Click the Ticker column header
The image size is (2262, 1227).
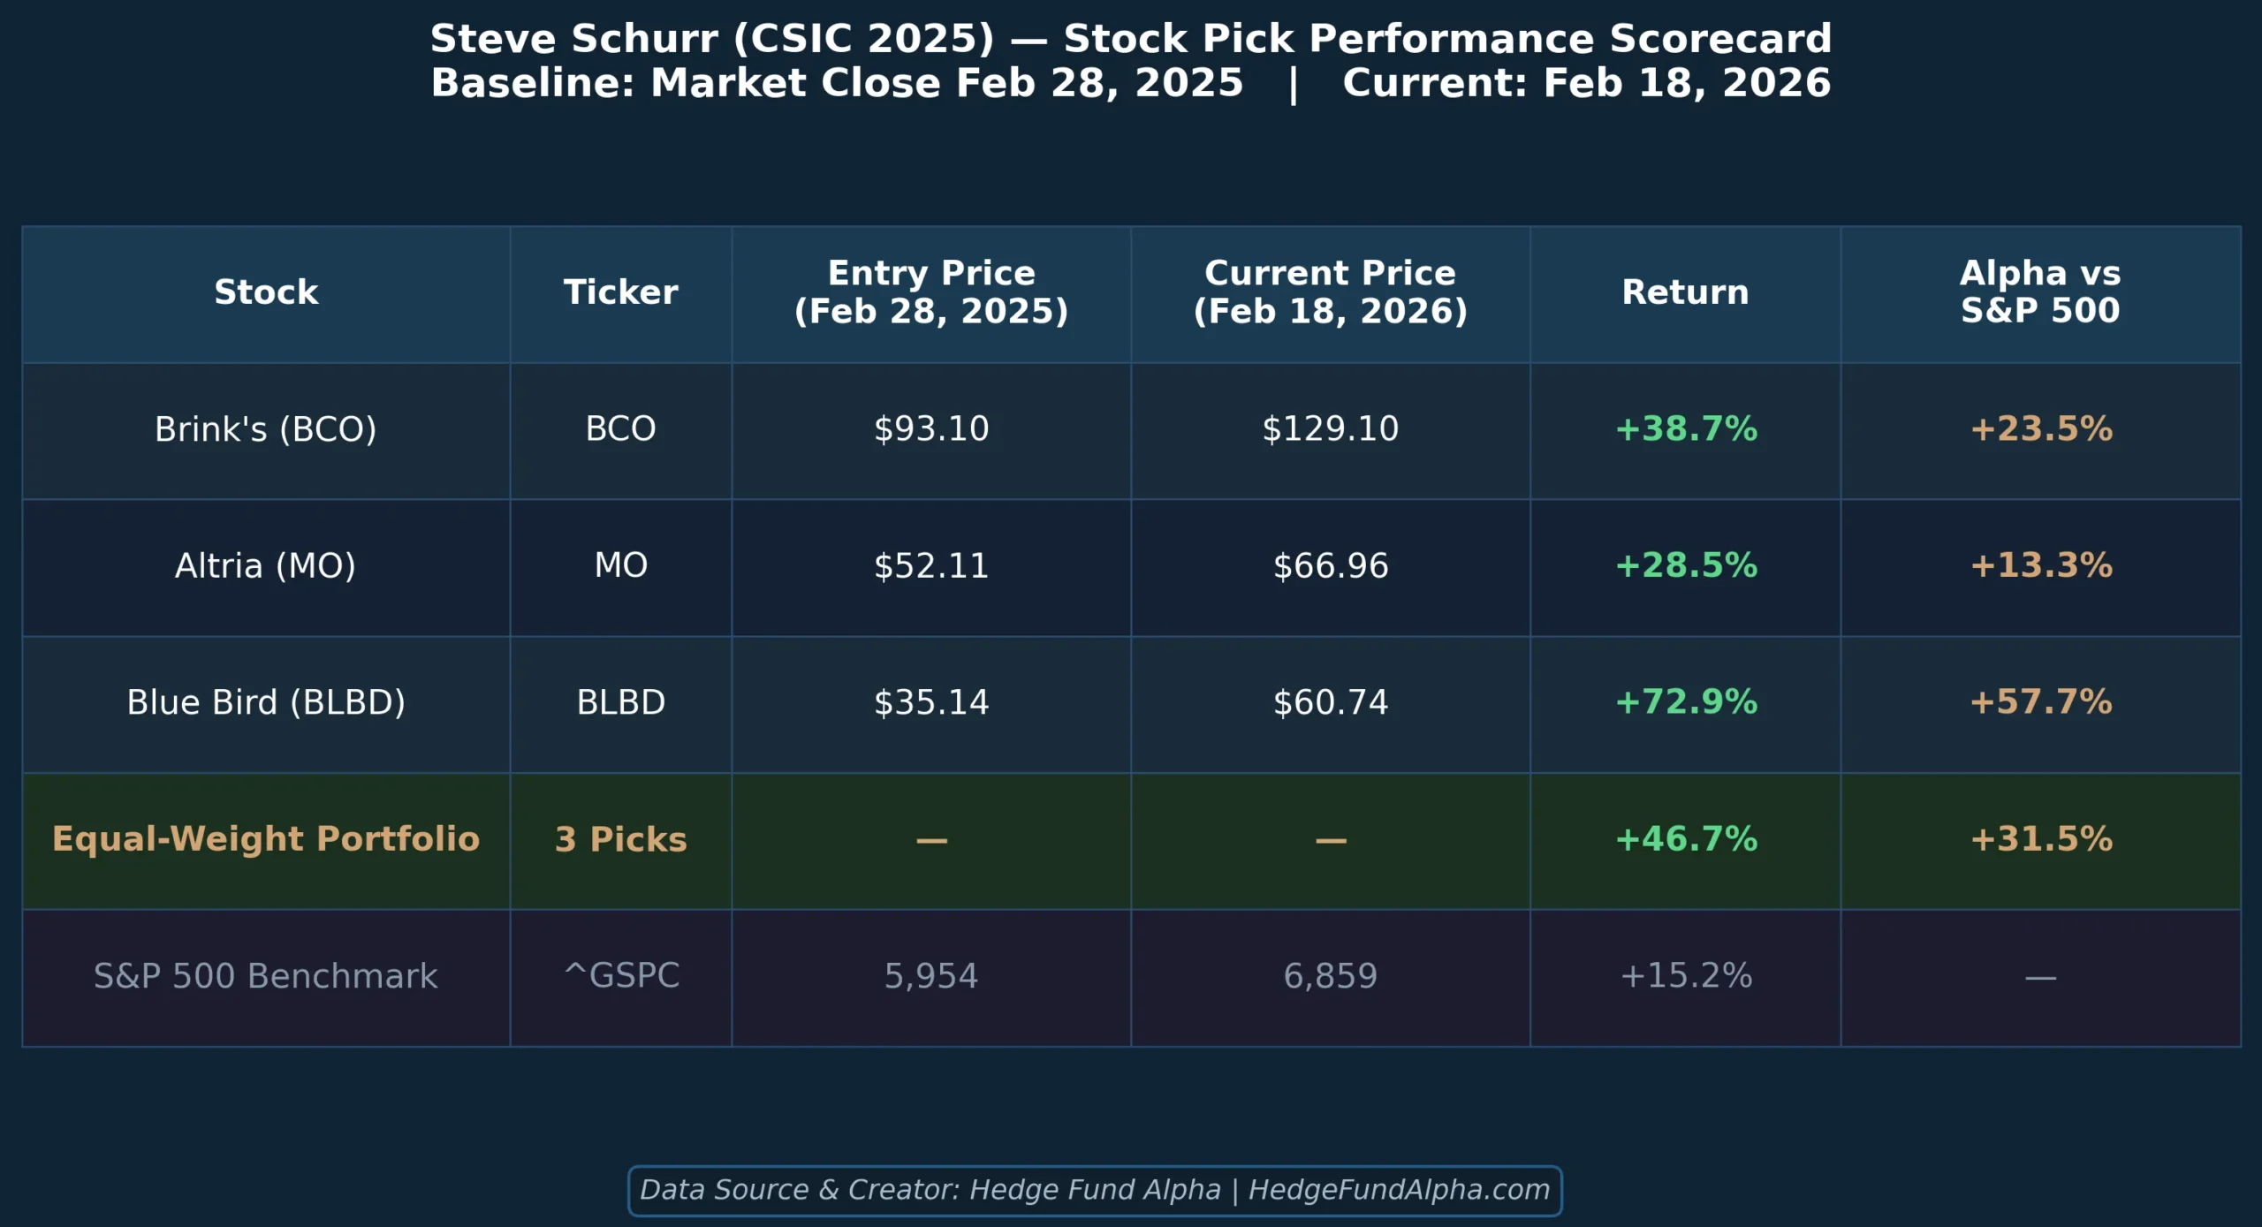(x=620, y=292)
